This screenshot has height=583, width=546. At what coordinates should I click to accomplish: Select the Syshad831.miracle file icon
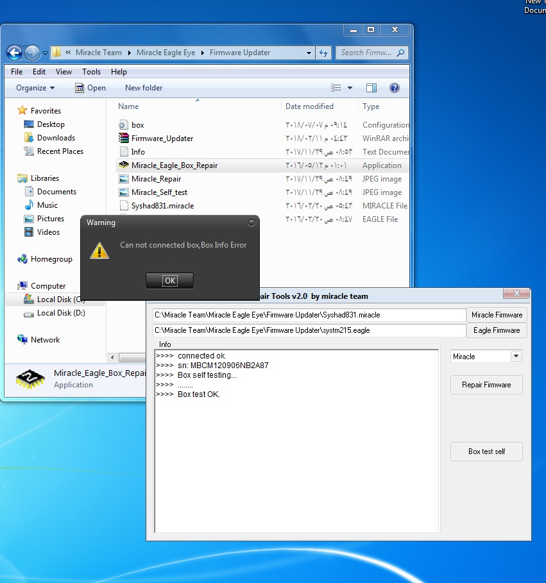tap(123, 206)
